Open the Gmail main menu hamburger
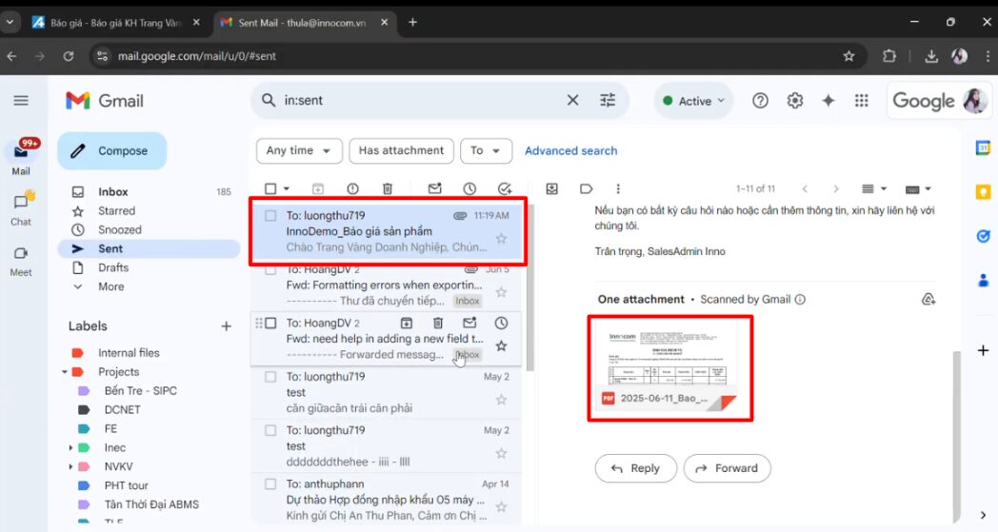 (21, 101)
